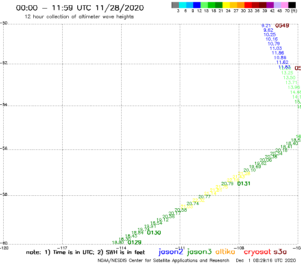
Task: Select the yellow 22.32 value
Action: [198, 200]
